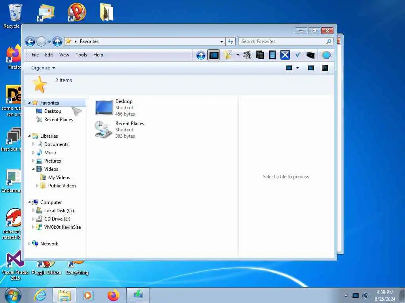The height and width of the screenshot is (303, 405).
Task: Collapse the Favorites tree node
Action: 29,103
